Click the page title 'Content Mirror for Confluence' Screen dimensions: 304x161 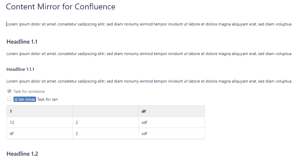[x=61, y=7]
